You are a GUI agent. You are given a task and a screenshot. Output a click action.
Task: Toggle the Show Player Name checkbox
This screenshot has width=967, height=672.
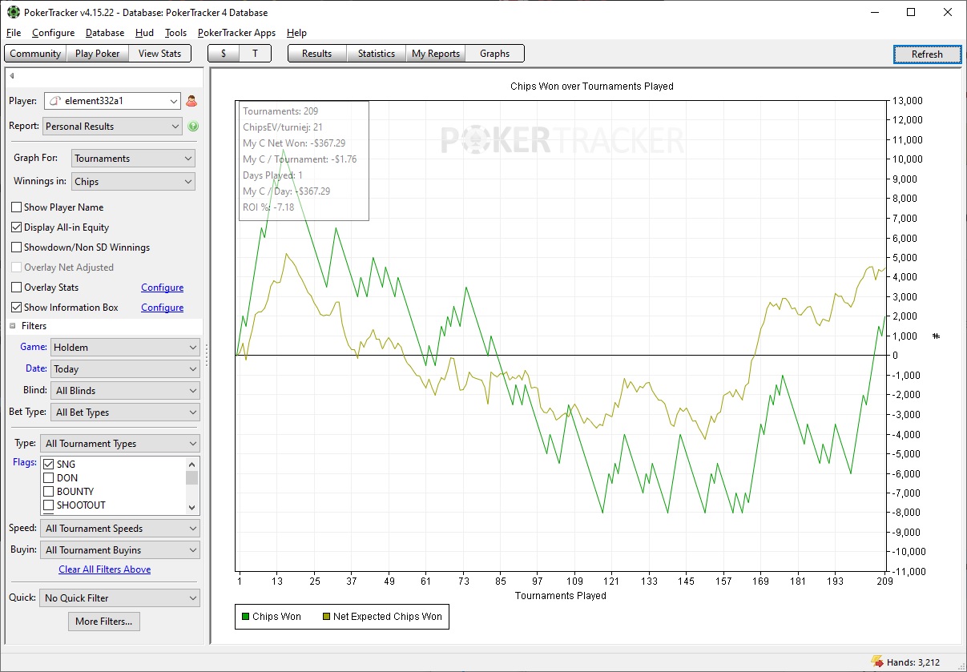(16, 207)
